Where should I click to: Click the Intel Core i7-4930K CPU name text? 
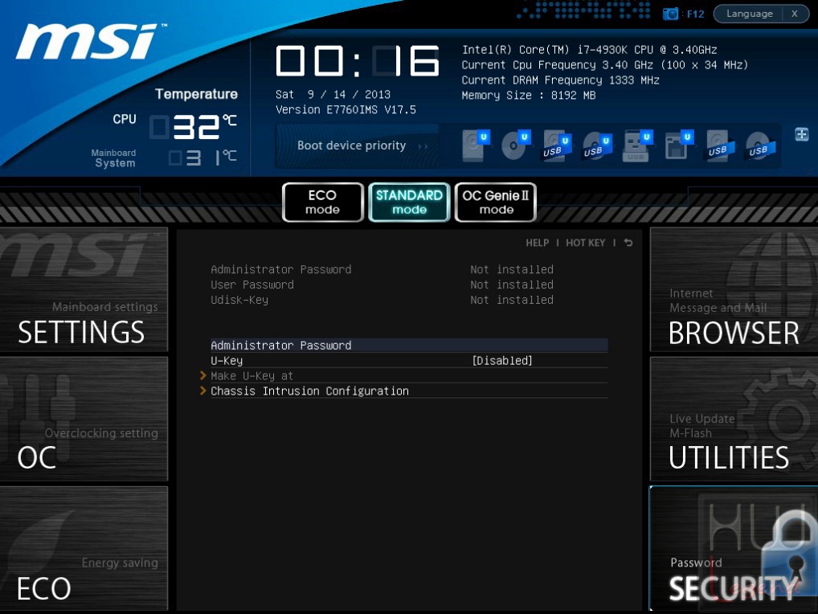pos(589,50)
